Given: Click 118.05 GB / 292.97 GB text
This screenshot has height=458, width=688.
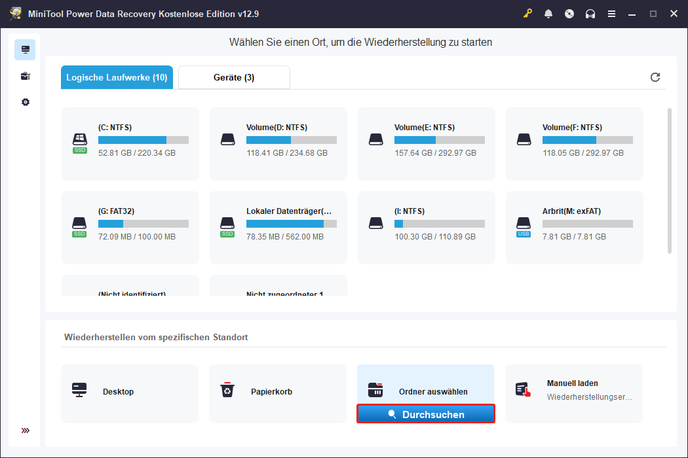Looking at the screenshot, I should (583, 153).
